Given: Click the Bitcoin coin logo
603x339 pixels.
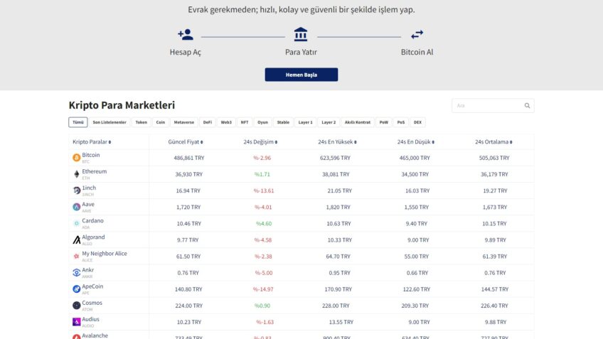Looking at the screenshot, I should point(76,158).
